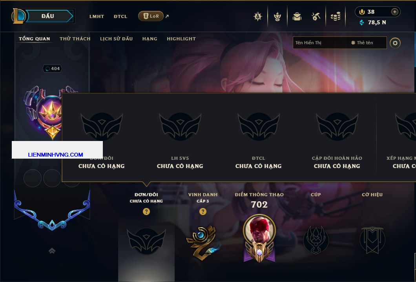Open the HIGHLIGHT tab

click(x=181, y=39)
